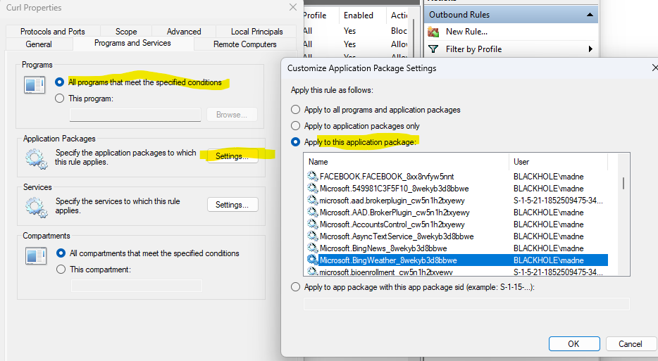Confirm package settings with OK
Image resolution: width=658 pixels, height=361 pixels.
tap(574, 344)
